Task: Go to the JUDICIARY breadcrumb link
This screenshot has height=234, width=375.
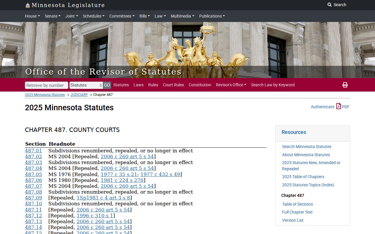Action: pyautogui.click(x=79, y=95)
